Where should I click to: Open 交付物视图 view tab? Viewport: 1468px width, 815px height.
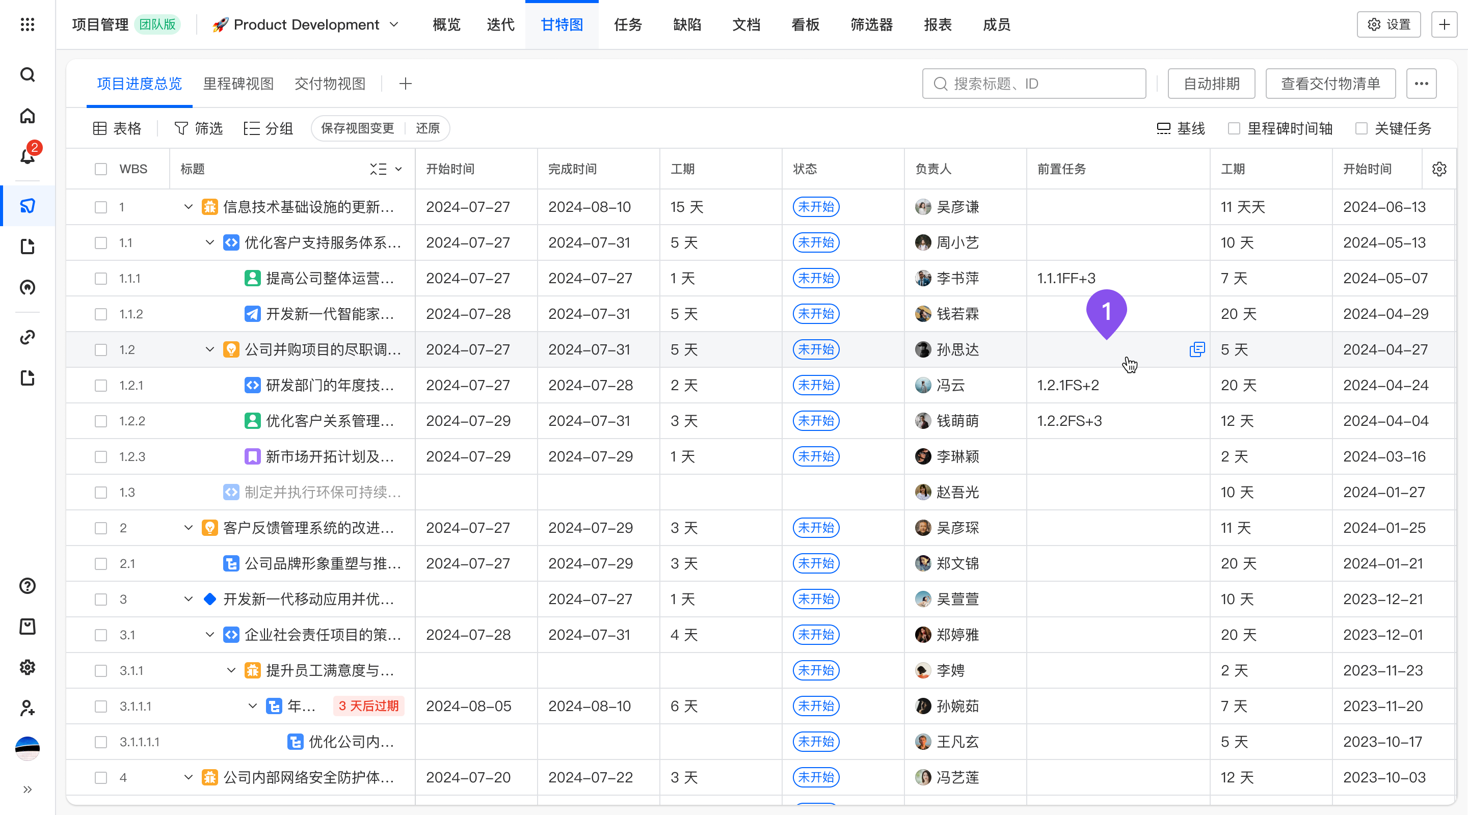tap(330, 84)
